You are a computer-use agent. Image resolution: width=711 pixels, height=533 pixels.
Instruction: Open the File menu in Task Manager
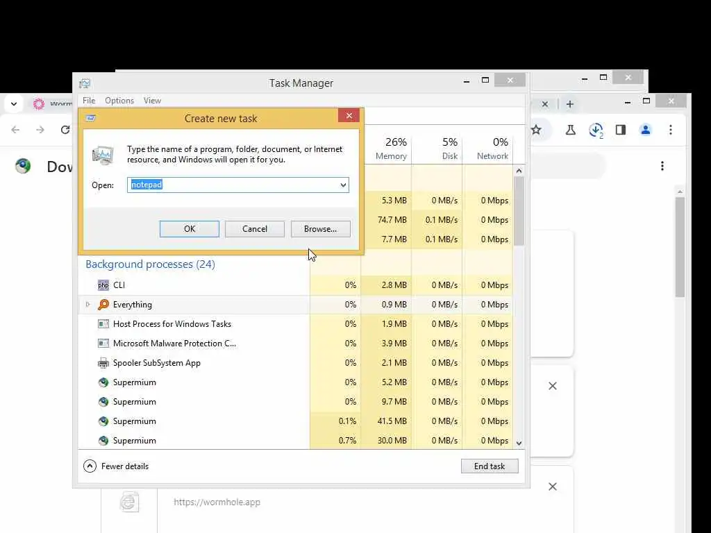coord(89,101)
